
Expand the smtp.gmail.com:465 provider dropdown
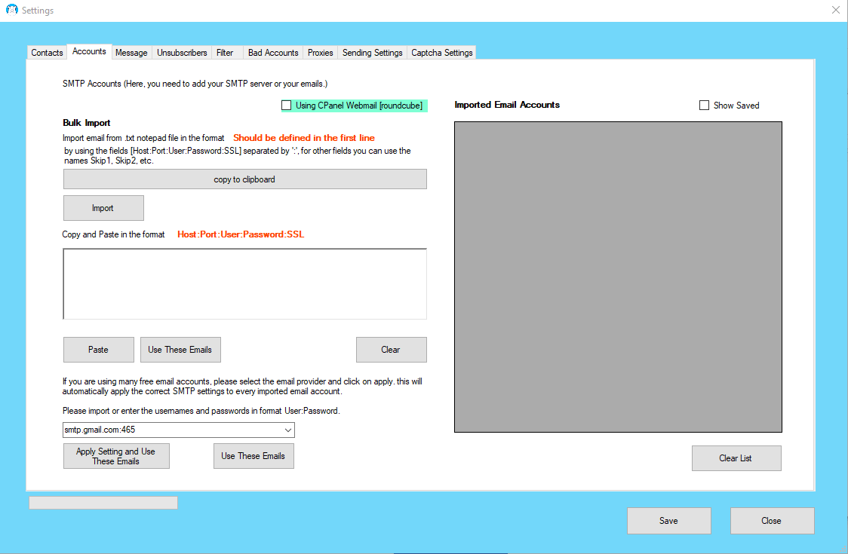tap(287, 430)
